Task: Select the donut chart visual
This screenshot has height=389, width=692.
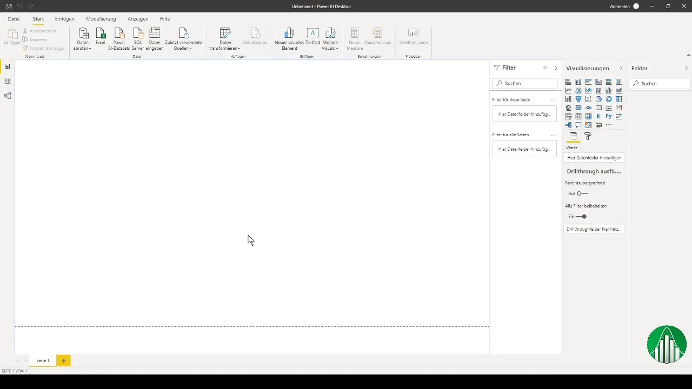Action: click(x=609, y=99)
